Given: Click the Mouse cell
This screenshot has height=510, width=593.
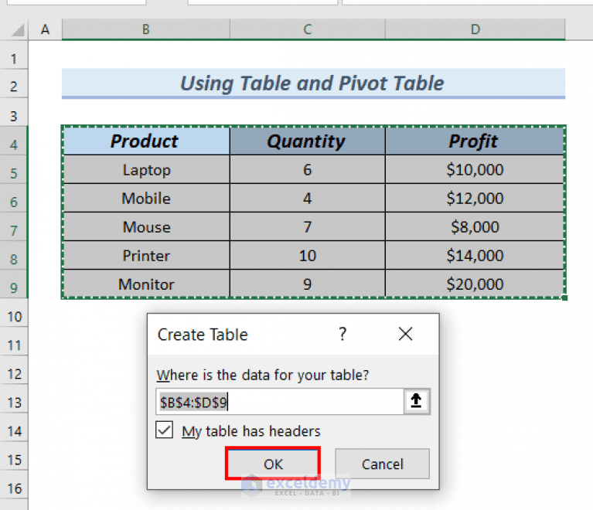Looking at the screenshot, I should click(146, 227).
